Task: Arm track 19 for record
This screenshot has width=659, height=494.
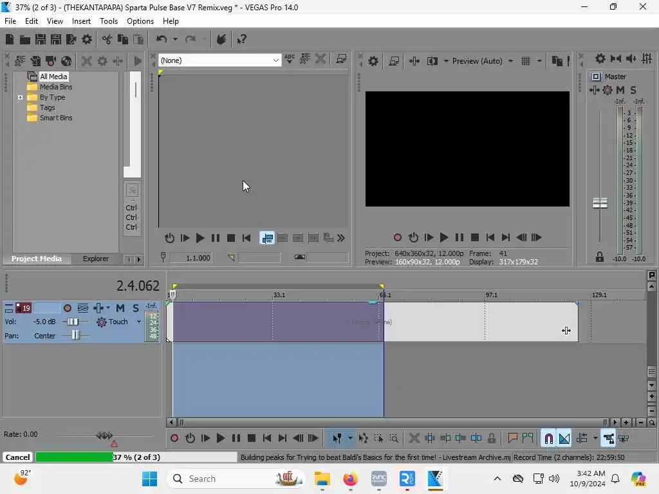Action: point(67,308)
